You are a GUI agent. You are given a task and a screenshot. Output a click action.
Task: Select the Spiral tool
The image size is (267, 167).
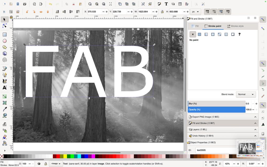pyautogui.click(x=5, y=60)
